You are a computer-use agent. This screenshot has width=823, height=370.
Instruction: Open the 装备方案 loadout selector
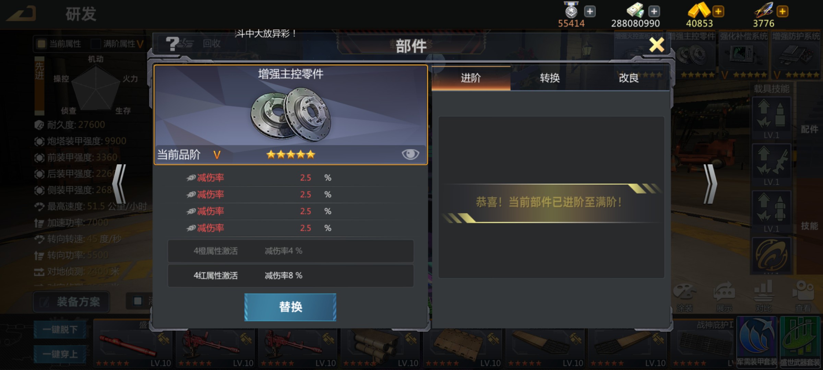71,302
